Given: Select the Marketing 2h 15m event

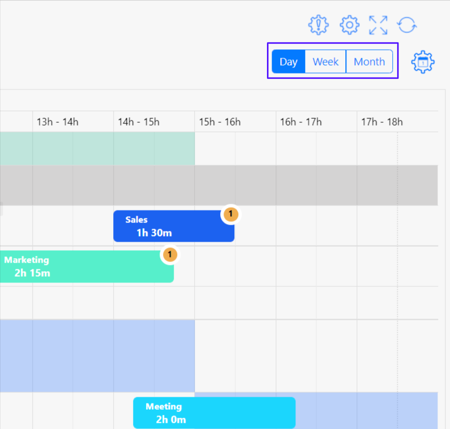Looking at the screenshot, I should pos(85,267).
